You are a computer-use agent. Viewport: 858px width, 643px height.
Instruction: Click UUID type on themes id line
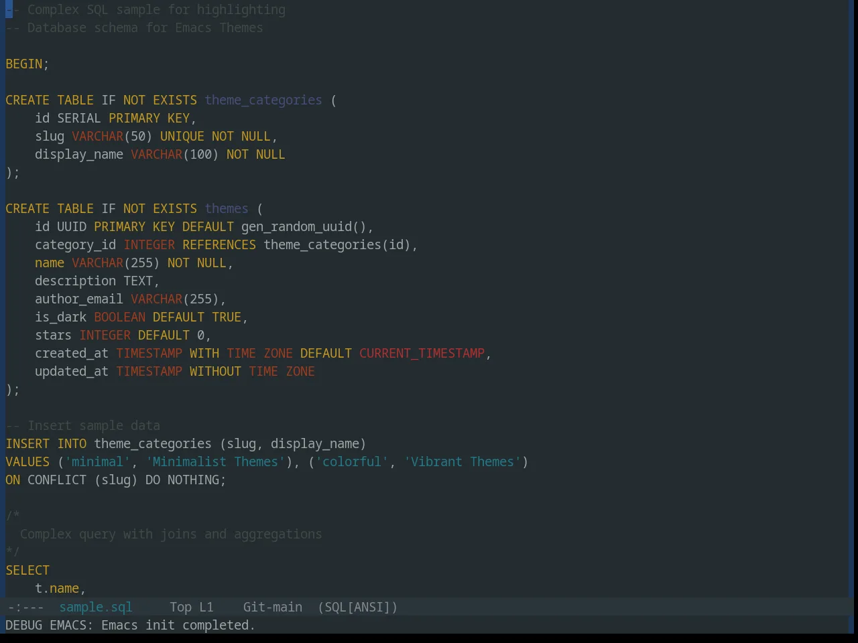(x=72, y=227)
